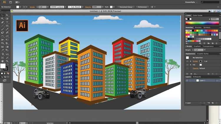Select the Paintbrush tool
Image resolution: width=221 pixels, height=124 pixels.
tap(3, 29)
